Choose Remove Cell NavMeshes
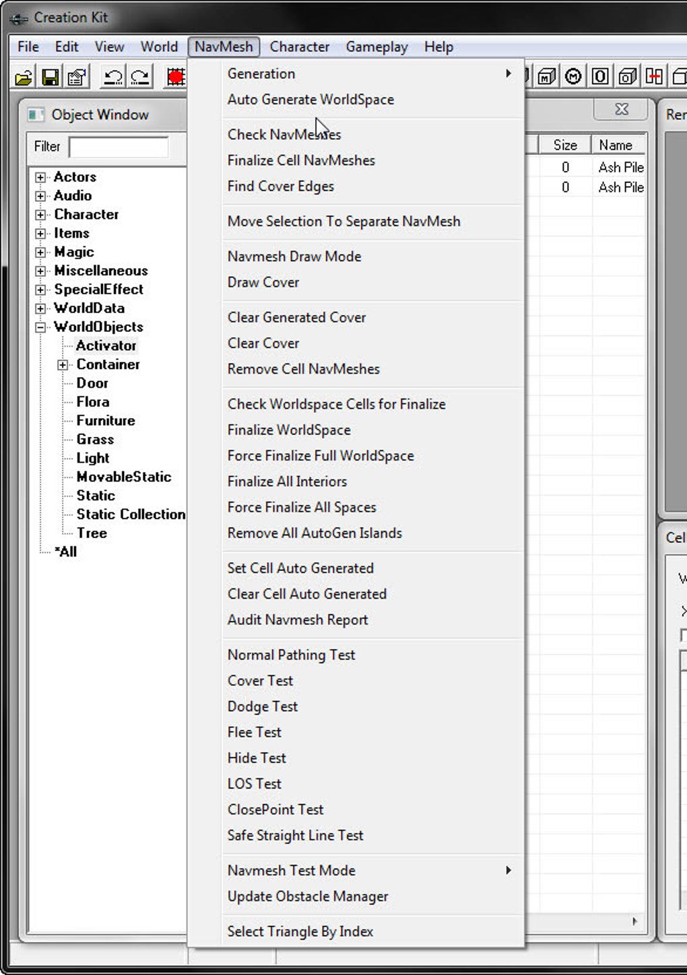Screen dimensions: 687x975 click(x=373, y=369)
